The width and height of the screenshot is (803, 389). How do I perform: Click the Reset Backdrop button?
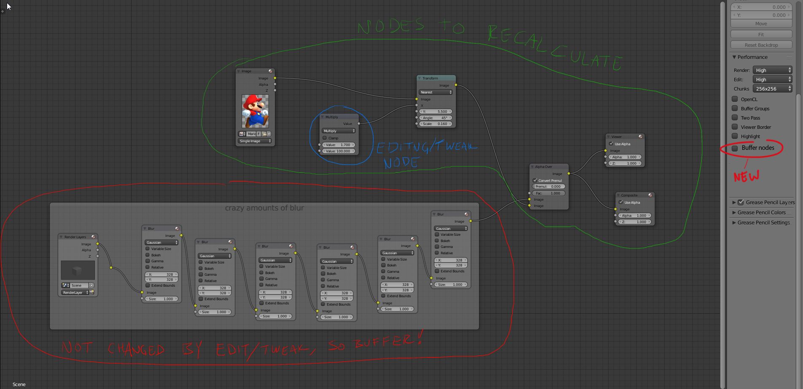point(761,45)
